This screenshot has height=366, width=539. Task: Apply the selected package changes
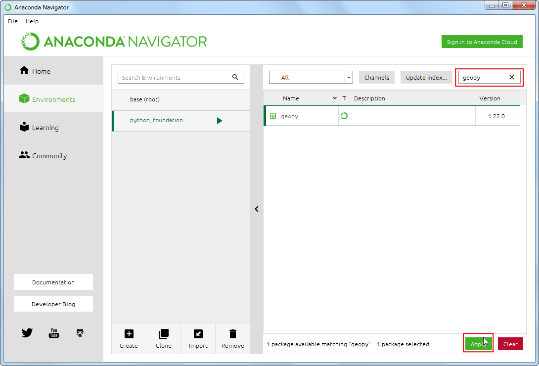[478, 344]
